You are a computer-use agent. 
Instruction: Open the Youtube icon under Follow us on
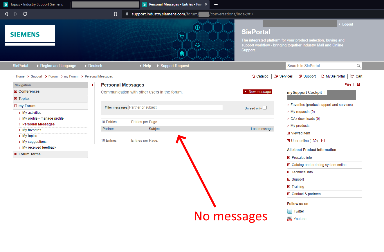pyautogui.click(x=289, y=219)
